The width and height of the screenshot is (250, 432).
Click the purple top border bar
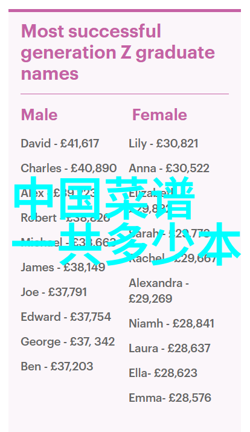tap(125, 10)
